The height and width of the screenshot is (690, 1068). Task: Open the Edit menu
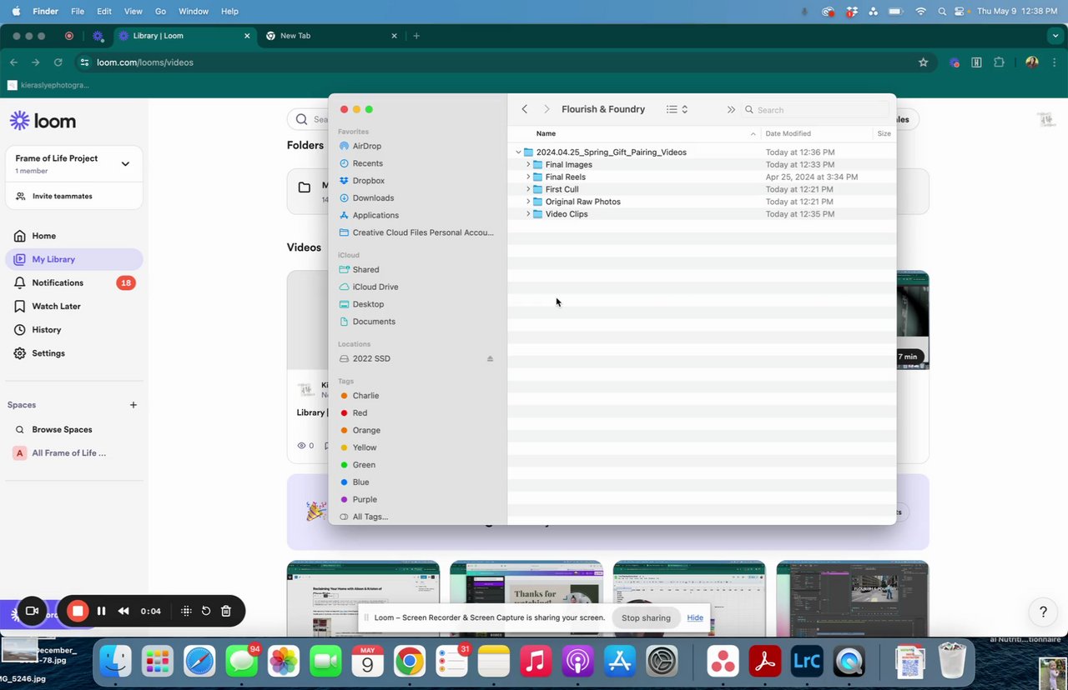(x=104, y=12)
